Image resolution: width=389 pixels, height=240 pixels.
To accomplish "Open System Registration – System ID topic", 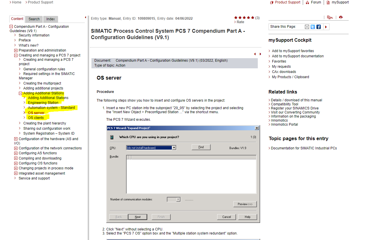I will pos(49,133).
